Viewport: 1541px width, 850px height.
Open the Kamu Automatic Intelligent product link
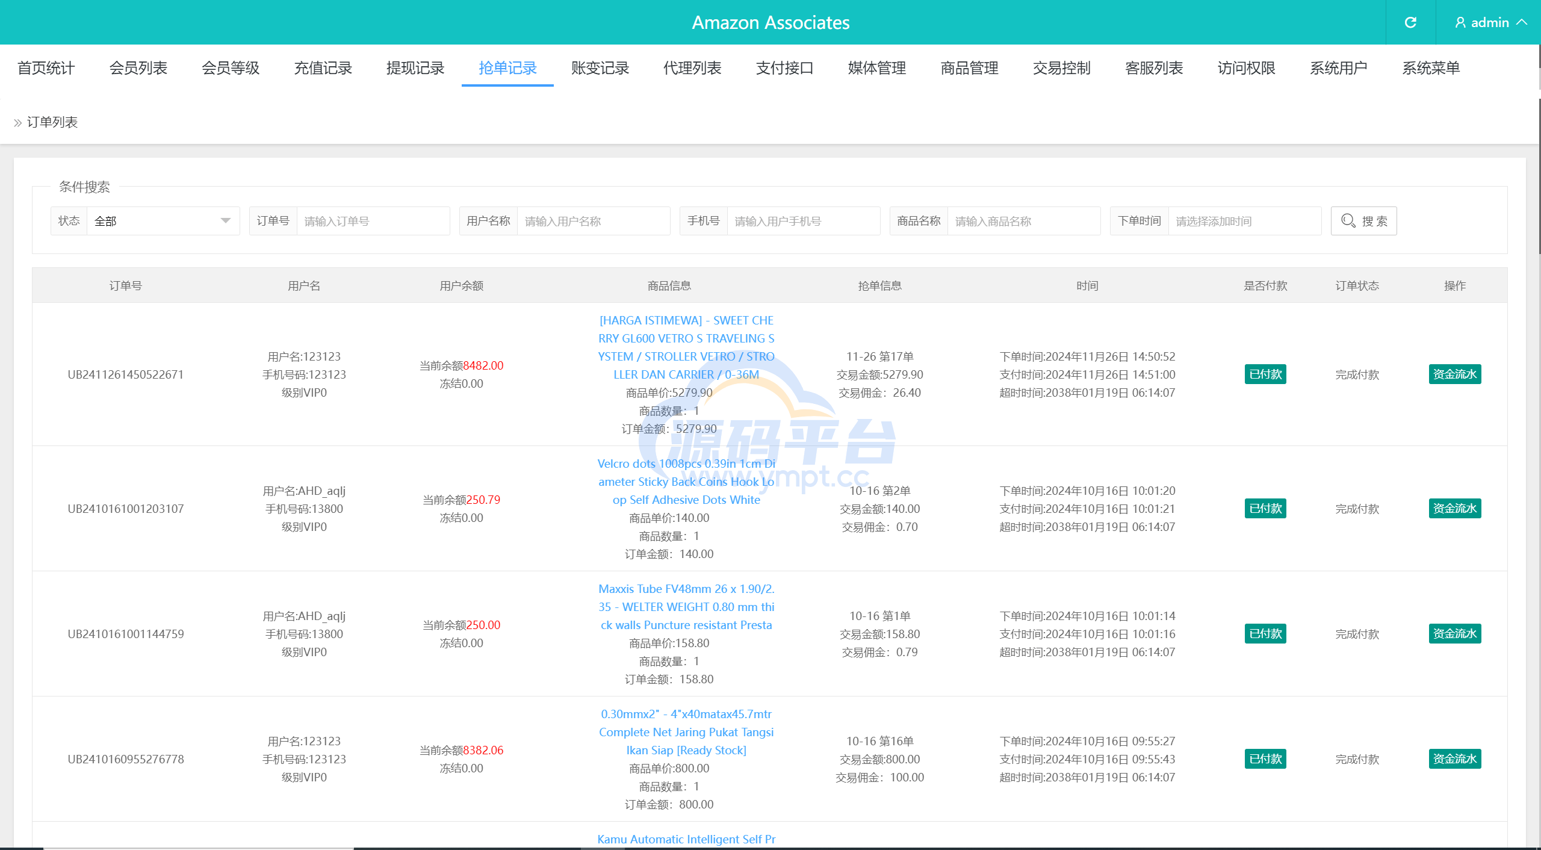(686, 839)
